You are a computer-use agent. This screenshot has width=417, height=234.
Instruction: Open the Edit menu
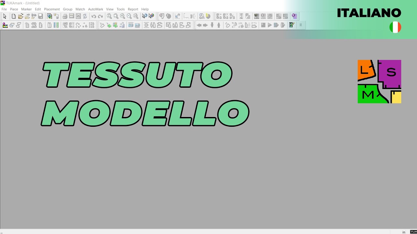[x=38, y=9]
